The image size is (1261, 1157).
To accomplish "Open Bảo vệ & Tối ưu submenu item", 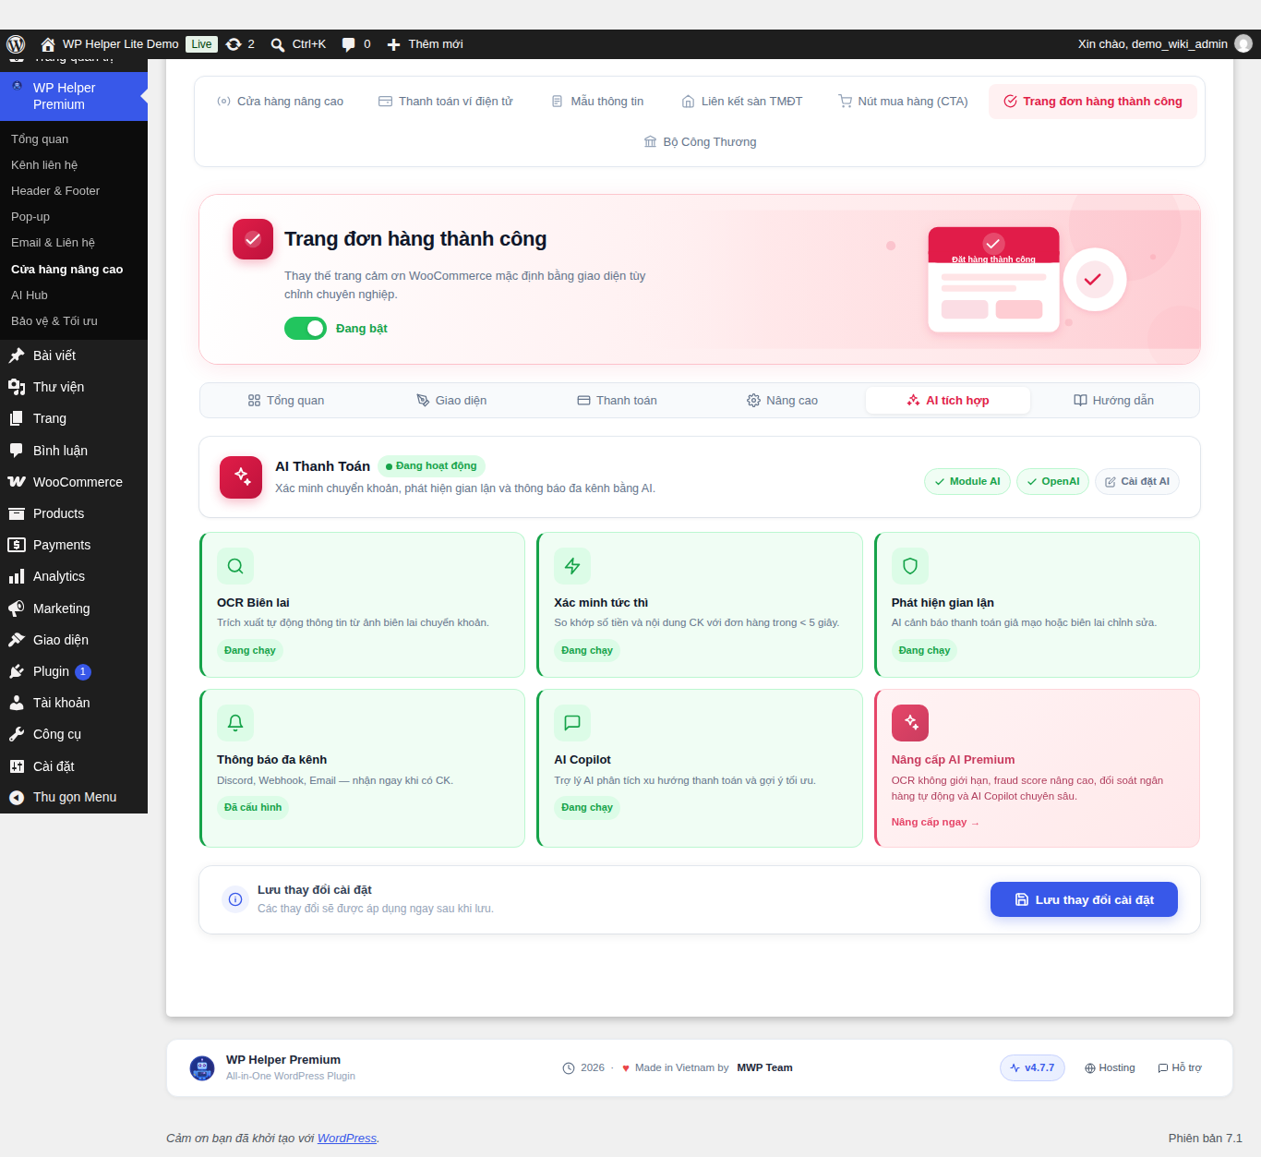I will point(74,321).
